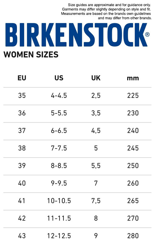152x245 pixels.
Task: Select EU size 43 cell
Action: click(x=22, y=236)
